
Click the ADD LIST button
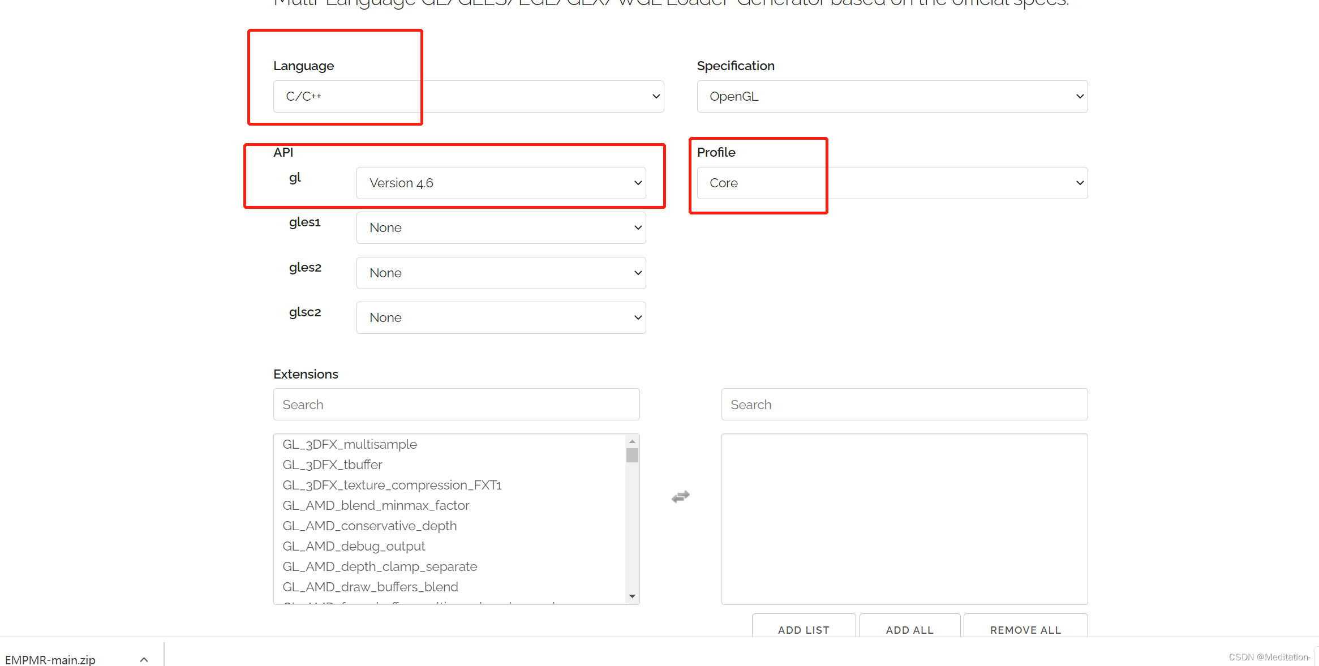pyautogui.click(x=804, y=629)
